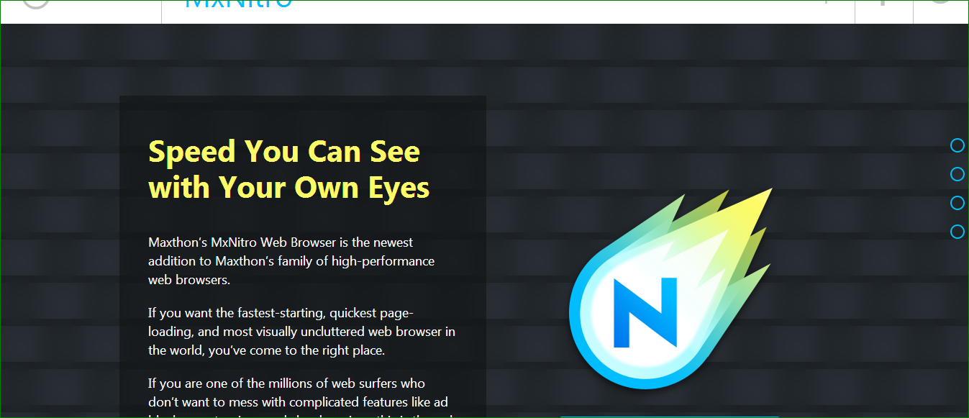Screen dimensions: 969x418
Task: Select the fourth section navigation dot
Action: (957, 232)
